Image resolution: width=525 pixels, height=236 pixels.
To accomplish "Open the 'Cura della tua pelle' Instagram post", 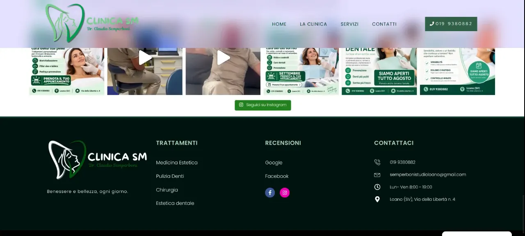I will point(67,71).
